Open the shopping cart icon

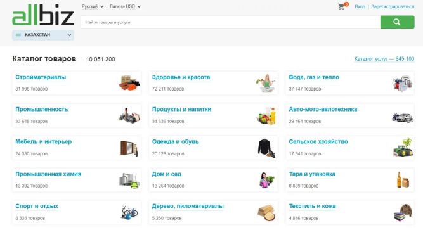tap(342, 7)
